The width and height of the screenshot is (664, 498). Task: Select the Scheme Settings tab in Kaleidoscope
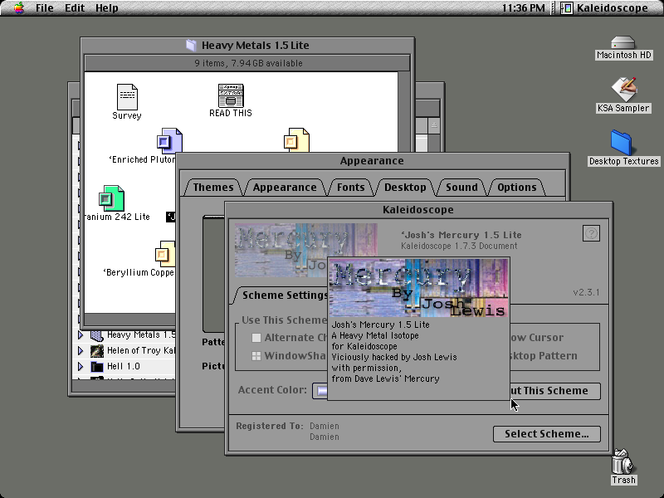coord(281,295)
